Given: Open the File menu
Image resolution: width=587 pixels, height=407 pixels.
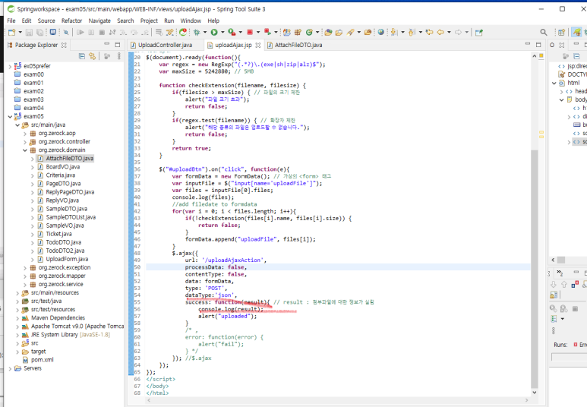Looking at the screenshot, I should click(11, 21).
